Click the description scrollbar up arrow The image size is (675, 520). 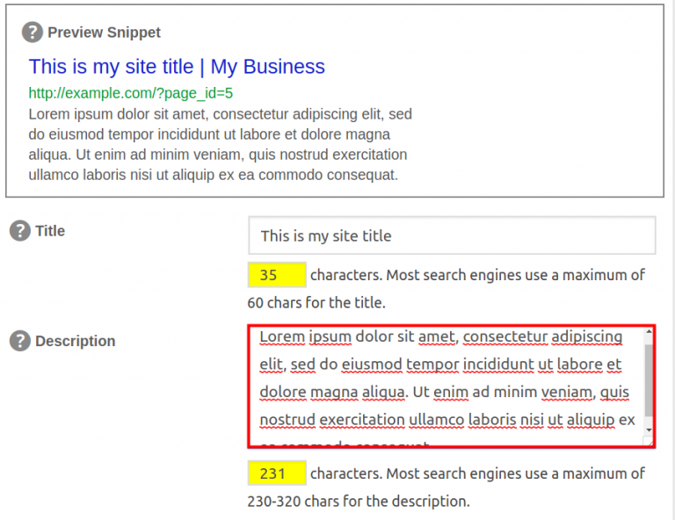(x=649, y=333)
